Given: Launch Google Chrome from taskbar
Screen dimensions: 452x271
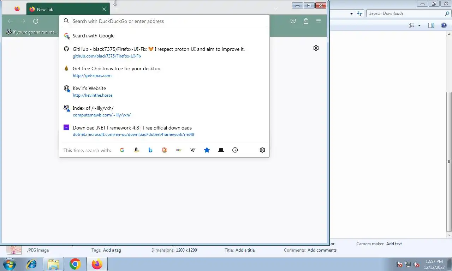Looking at the screenshot, I should 75,264.
